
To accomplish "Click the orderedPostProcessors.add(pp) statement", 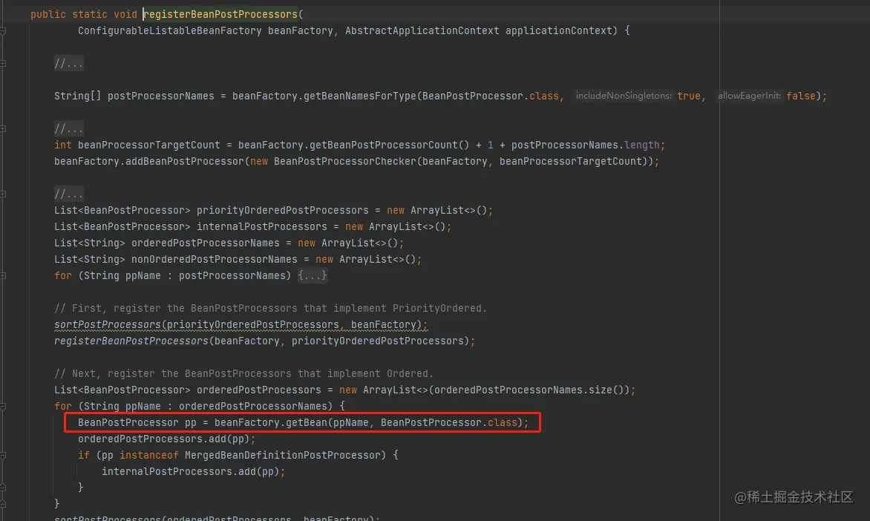I will click(x=166, y=439).
